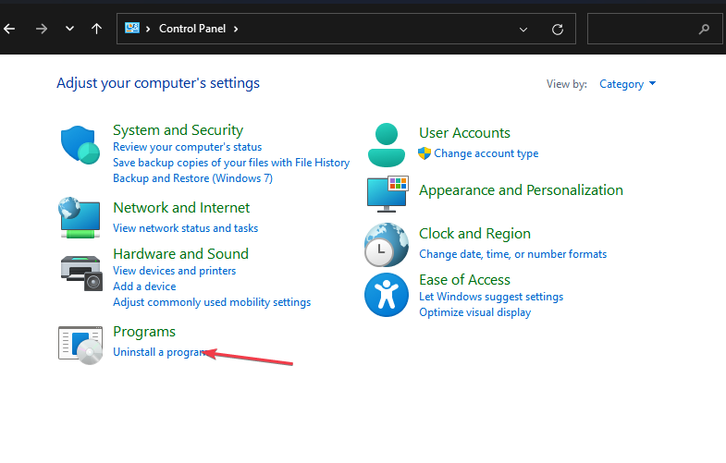Expand the arrow after Control Panel breadcrumb
The height and width of the screenshot is (463, 726).
point(236,29)
